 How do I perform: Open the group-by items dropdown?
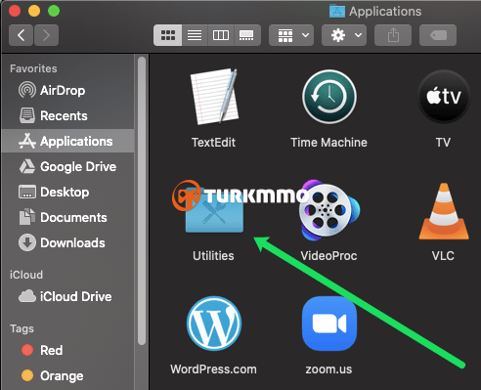[x=291, y=35]
